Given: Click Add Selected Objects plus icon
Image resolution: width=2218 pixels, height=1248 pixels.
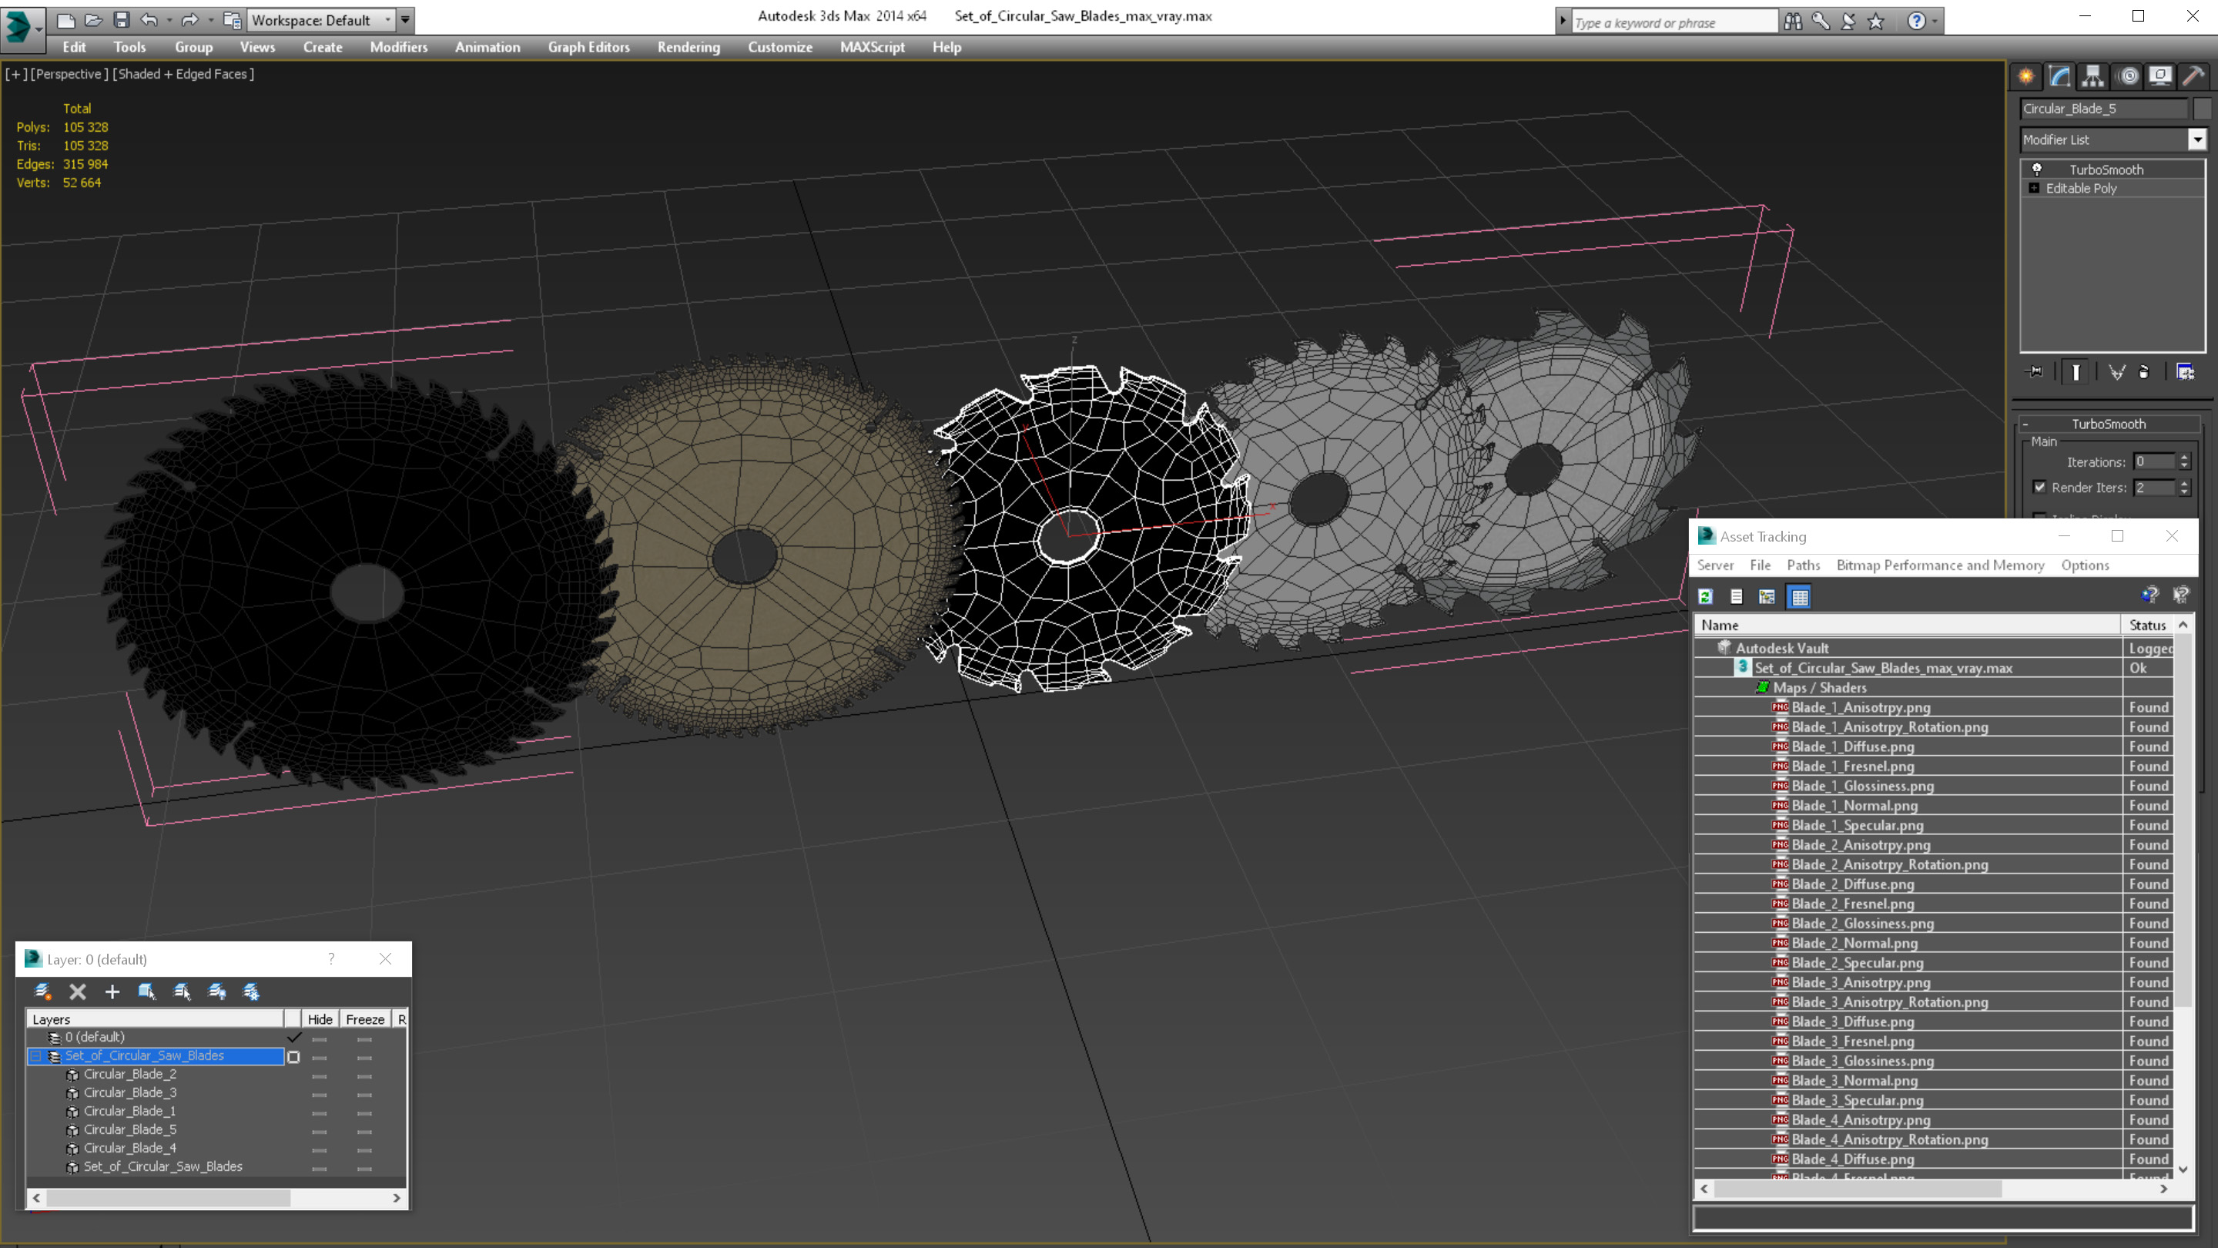Looking at the screenshot, I should [x=112, y=991].
